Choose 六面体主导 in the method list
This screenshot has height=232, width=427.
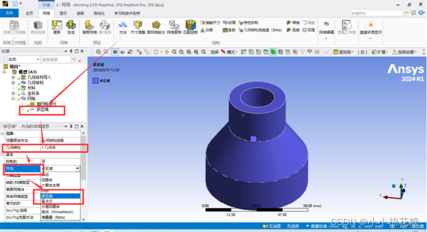click(61, 185)
